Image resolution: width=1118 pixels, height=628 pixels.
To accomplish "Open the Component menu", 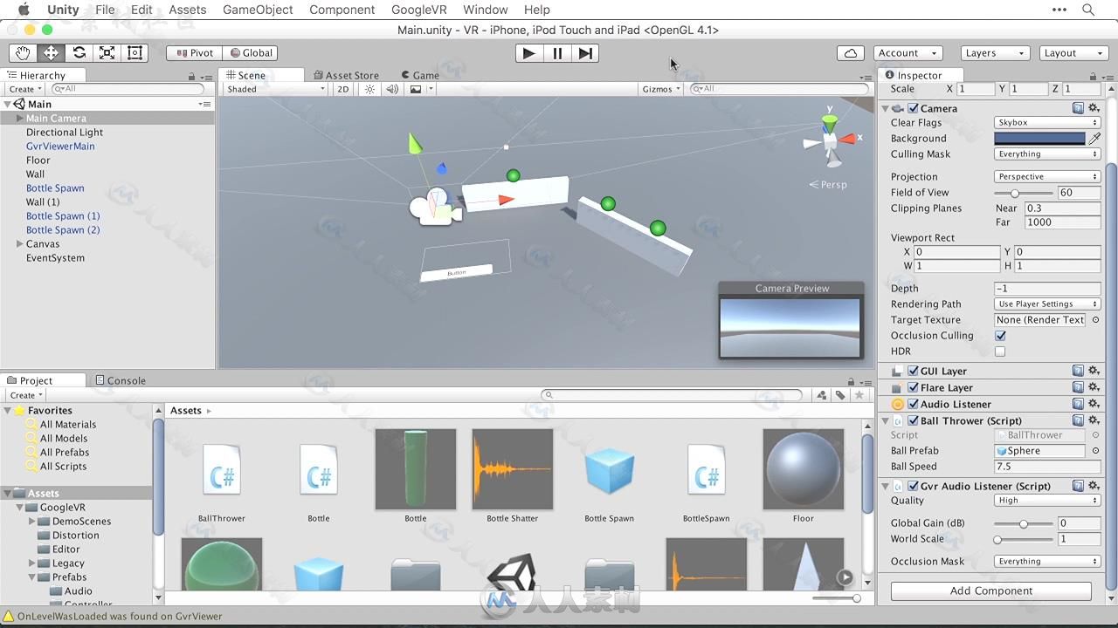I will [342, 10].
